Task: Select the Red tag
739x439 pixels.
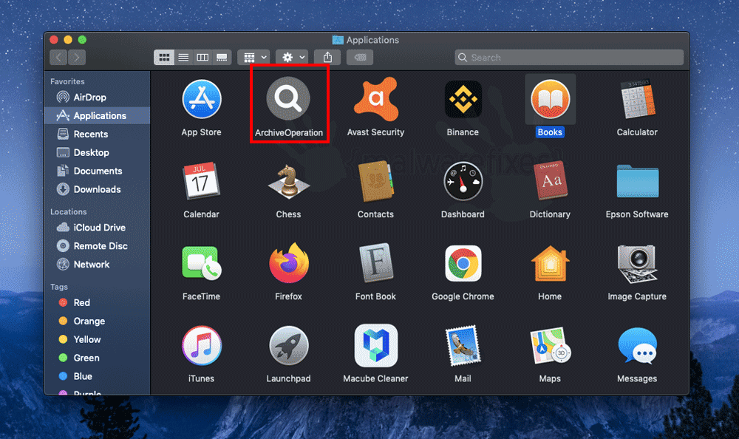Action: click(x=97, y=302)
